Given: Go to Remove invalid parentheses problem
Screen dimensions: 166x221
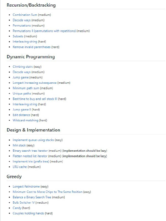Looking at the screenshot, I should pyautogui.click(x=31, y=47).
